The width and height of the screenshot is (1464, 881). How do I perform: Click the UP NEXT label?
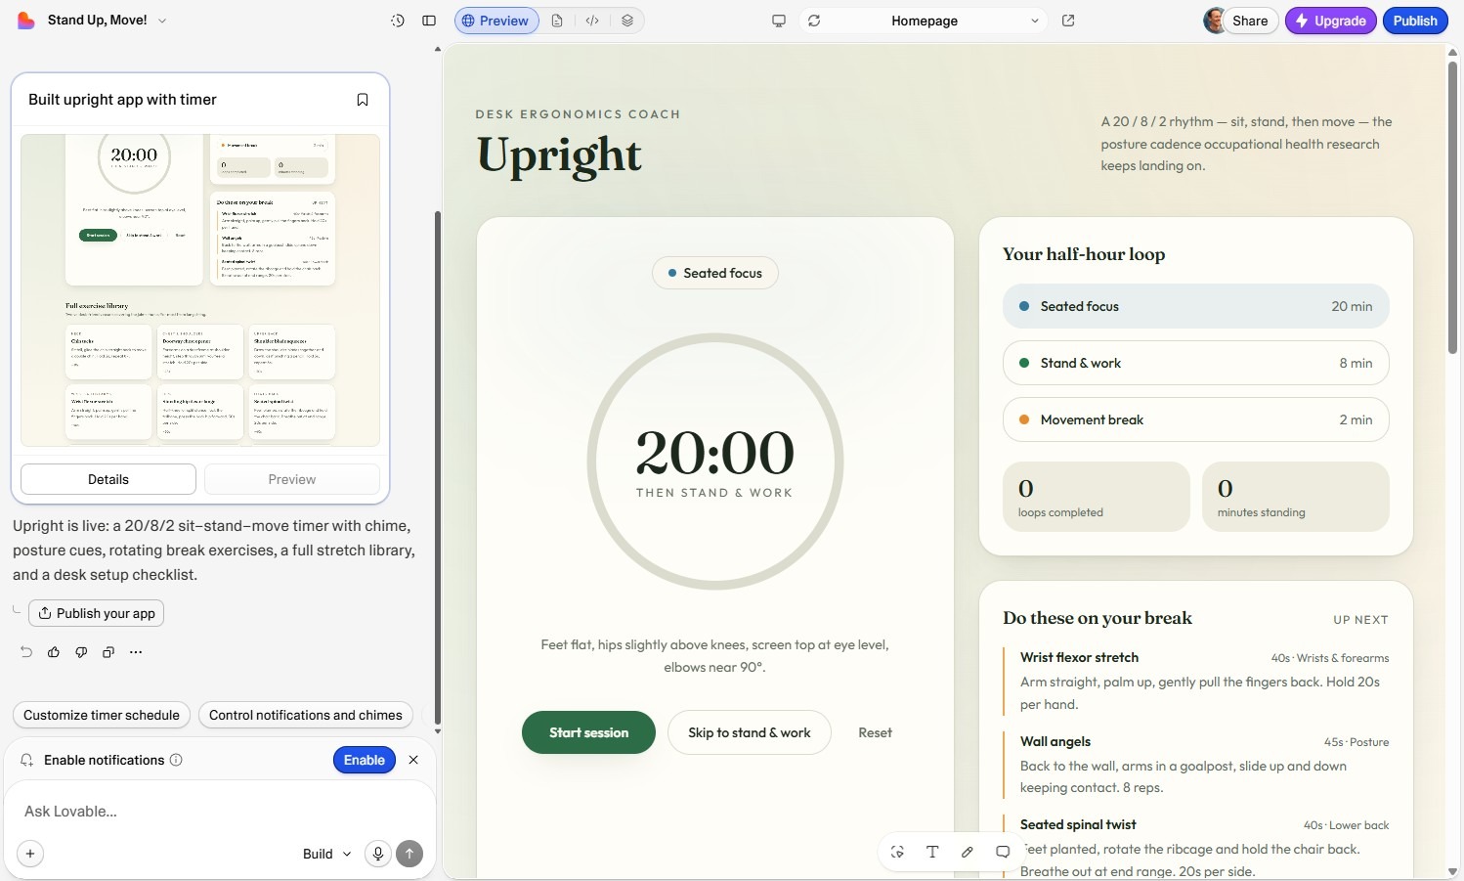1360,620
